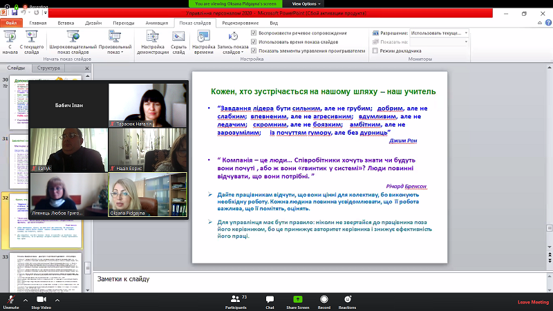
Task: Switch to the Анимация ribbon tab
Action: (156, 23)
